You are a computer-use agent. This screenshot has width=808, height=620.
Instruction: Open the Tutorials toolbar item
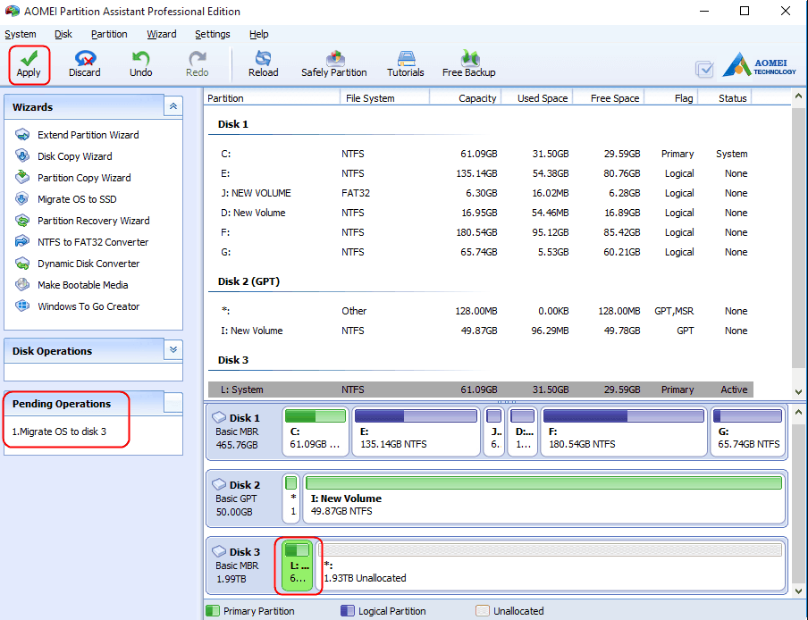coord(406,64)
